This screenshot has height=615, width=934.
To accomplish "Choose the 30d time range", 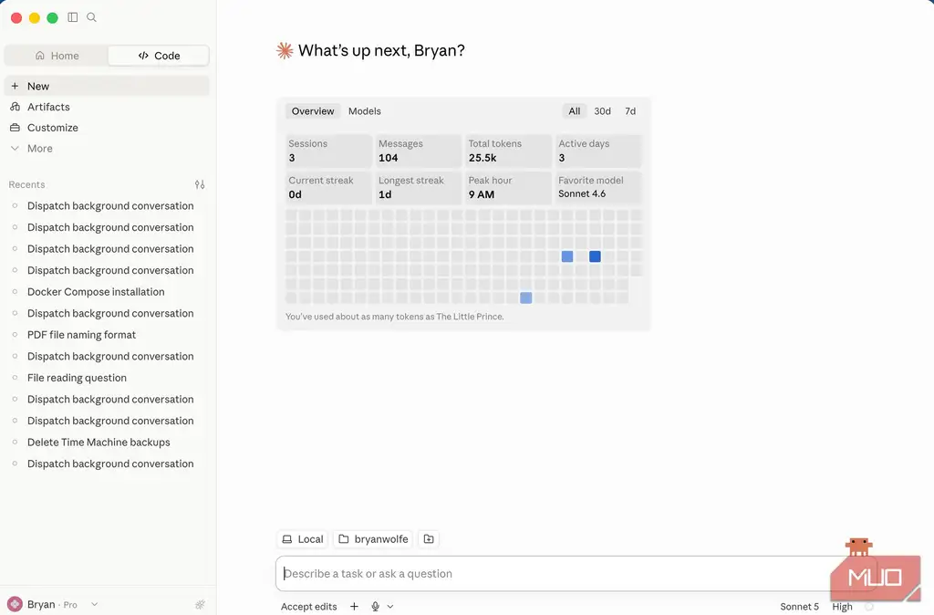I will click(602, 110).
